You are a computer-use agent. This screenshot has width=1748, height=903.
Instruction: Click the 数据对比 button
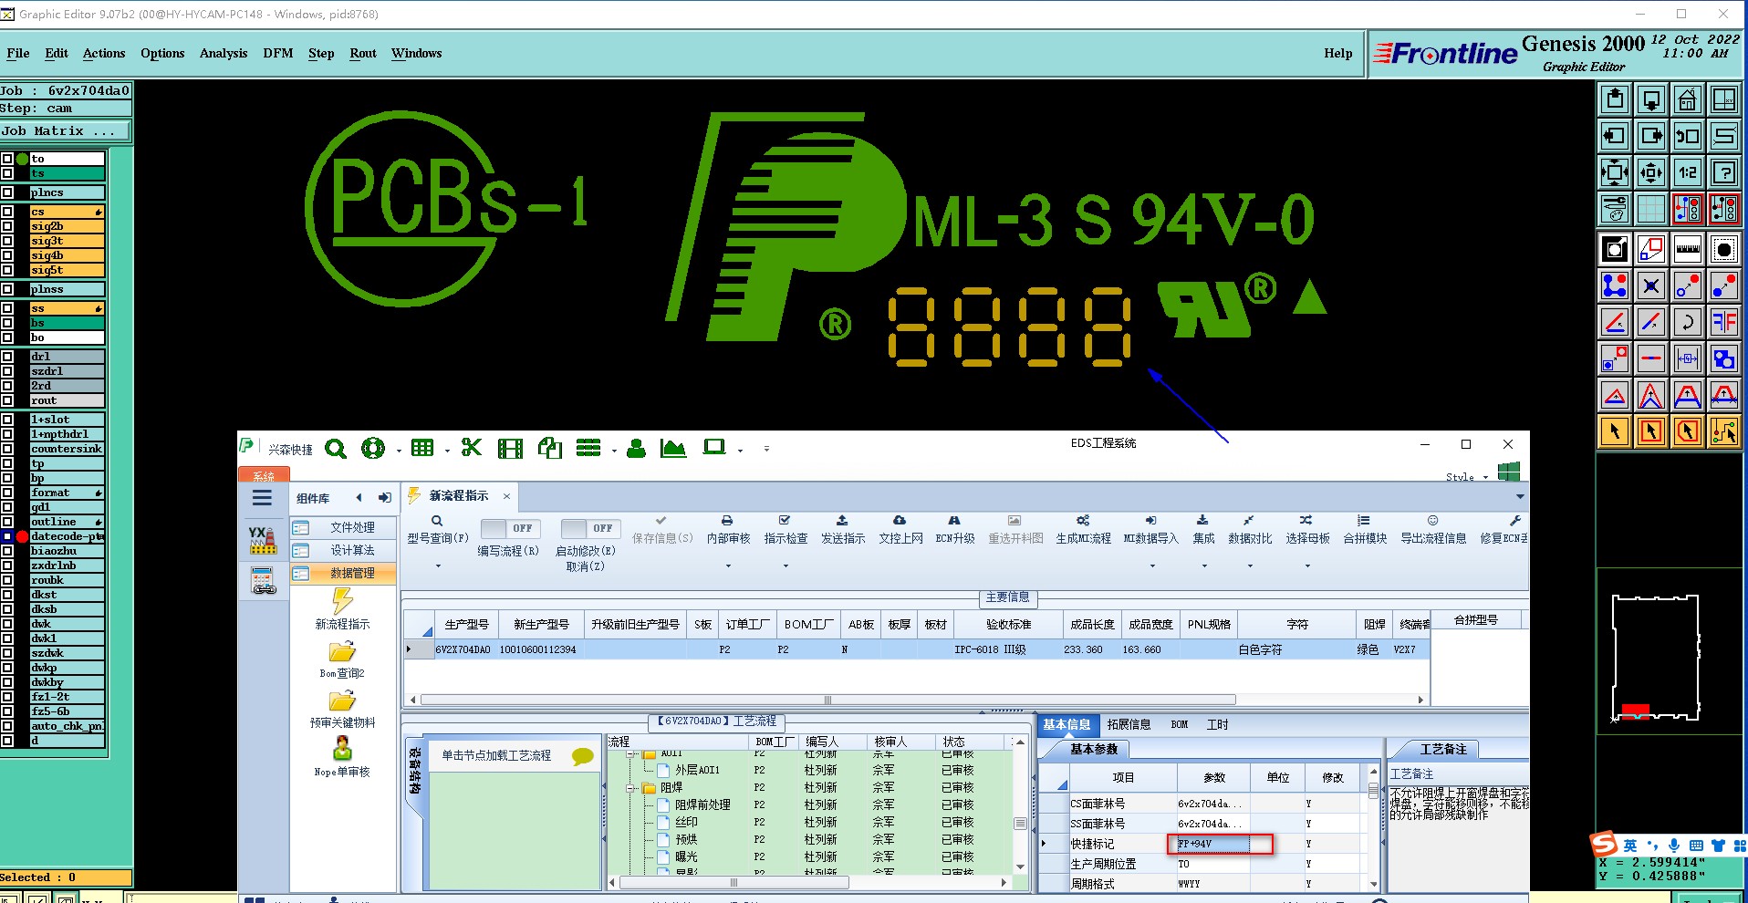coord(1250,530)
